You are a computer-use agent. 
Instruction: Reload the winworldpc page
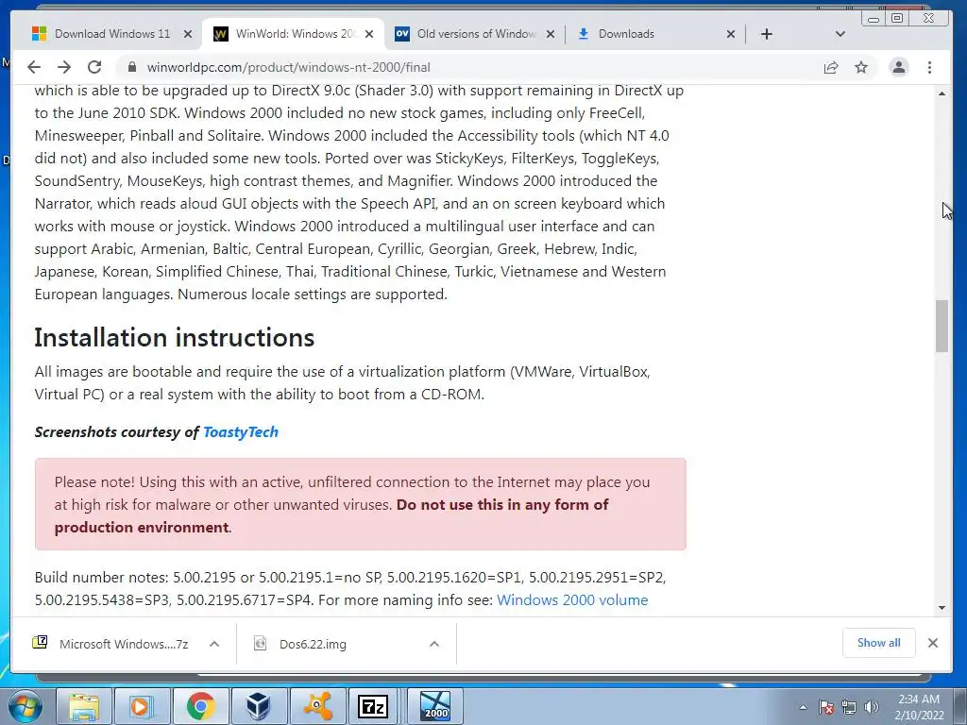(x=94, y=67)
